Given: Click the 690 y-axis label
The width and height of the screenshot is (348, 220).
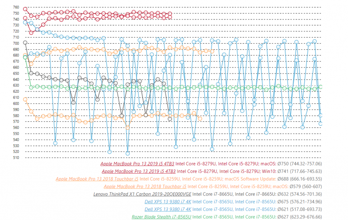Looking at the screenshot, I should click(x=16, y=50).
